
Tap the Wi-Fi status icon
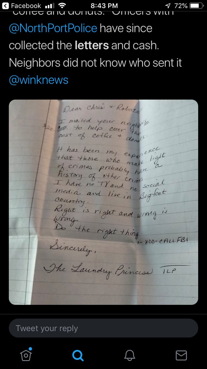point(62,6)
